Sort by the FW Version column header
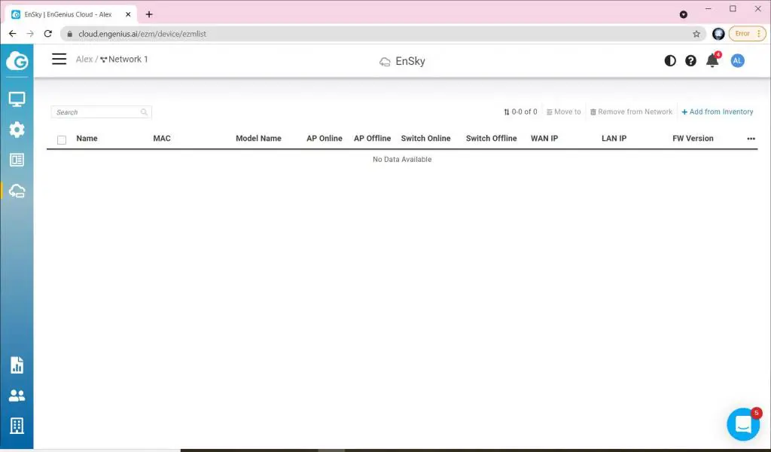The height and width of the screenshot is (452, 771). (693, 139)
